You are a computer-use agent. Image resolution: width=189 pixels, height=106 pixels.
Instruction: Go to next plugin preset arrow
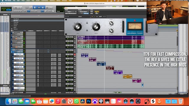(68, 16)
